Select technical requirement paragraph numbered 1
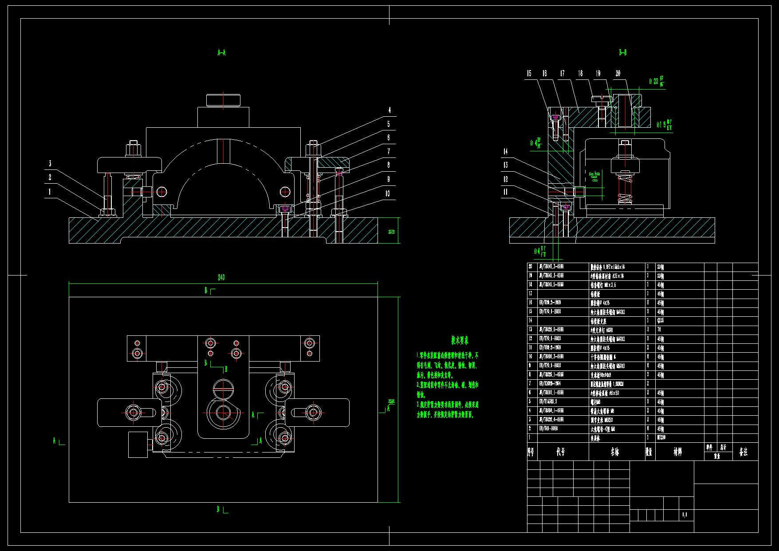Viewport: 779px width, 551px height. pos(447,365)
